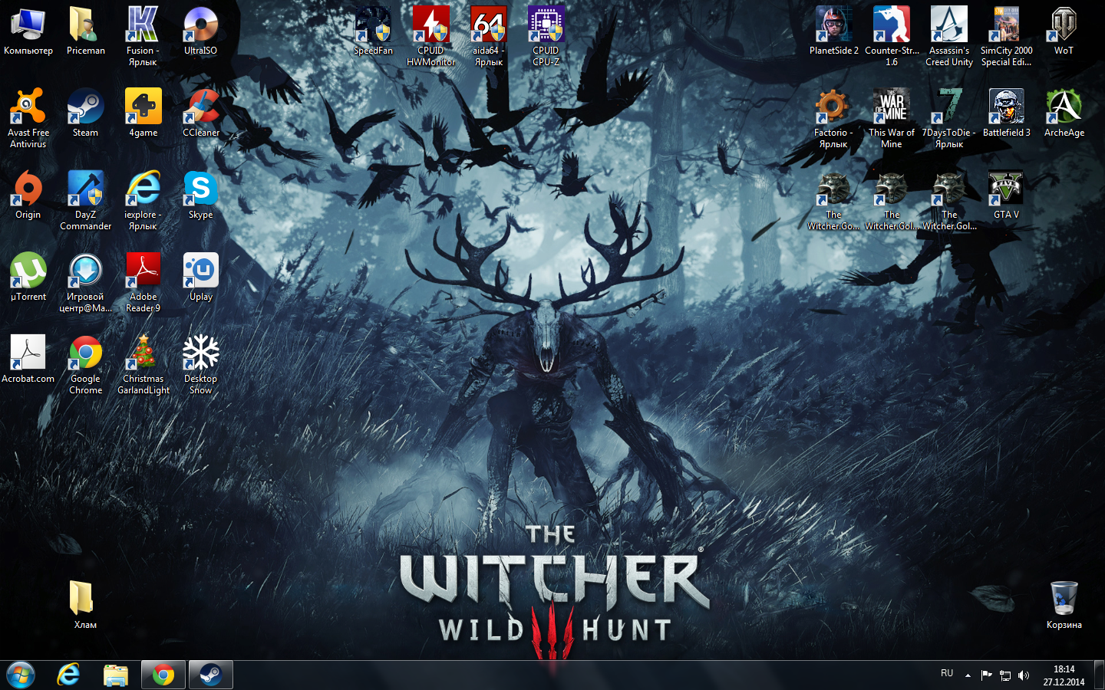This screenshot has height=690, width=1105.
Task: Show hidden tray icons arrow
Action: pos(968,675)
